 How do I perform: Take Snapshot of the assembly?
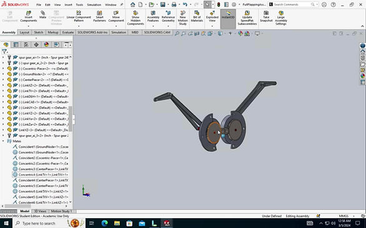pyautogui.click(x=266, y=16)
